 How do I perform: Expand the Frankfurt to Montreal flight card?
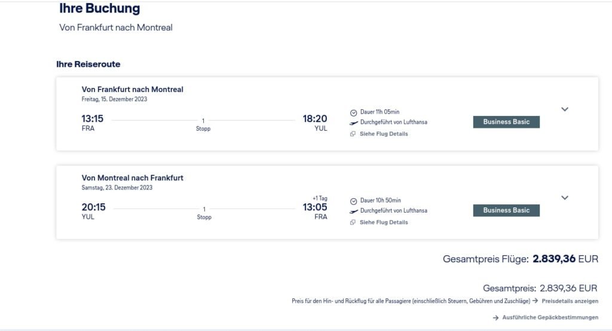[x=564, y=109]
